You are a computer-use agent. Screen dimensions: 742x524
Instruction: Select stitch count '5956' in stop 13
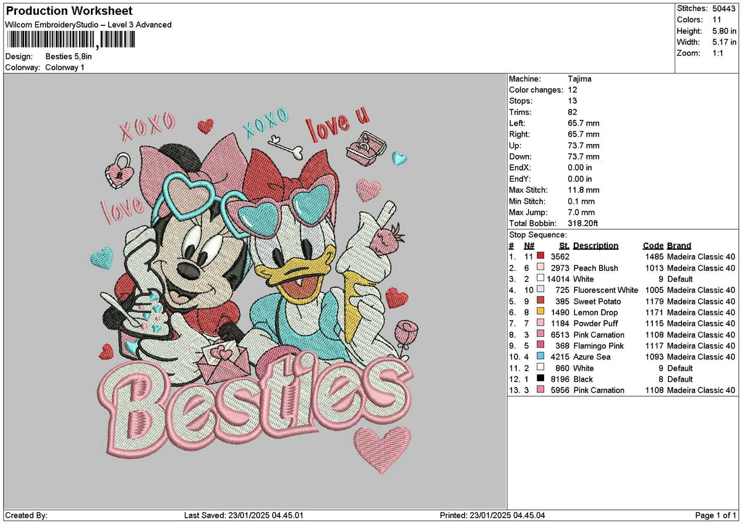(x=560, y=390)
